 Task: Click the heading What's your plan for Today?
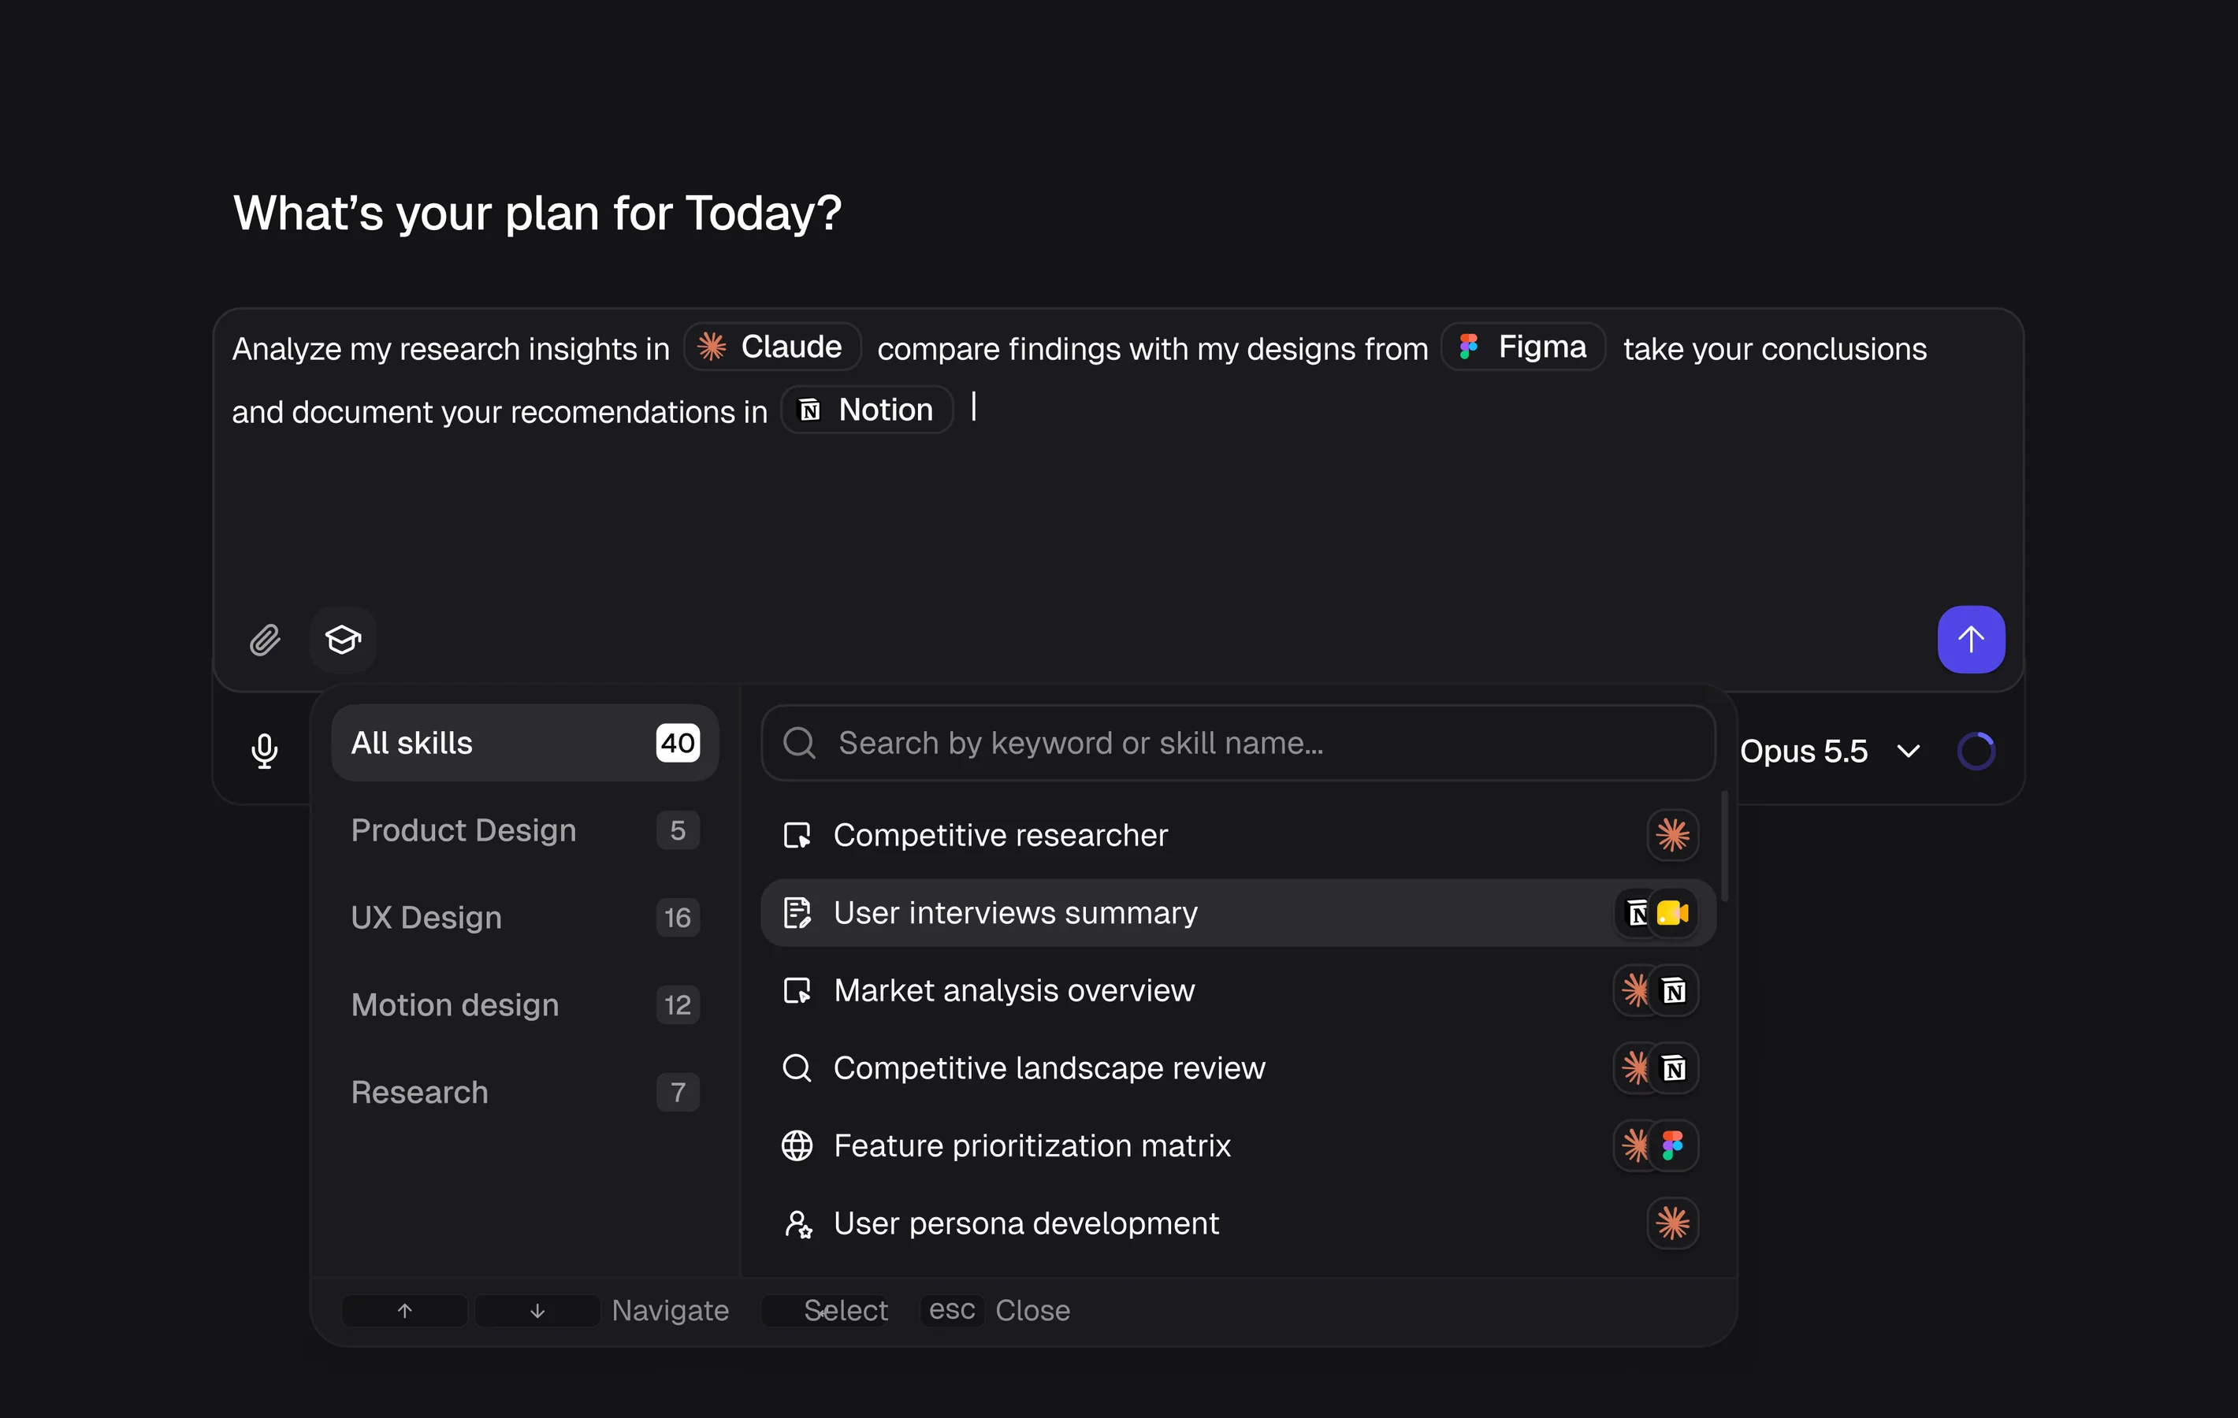(x=537, y=213)
